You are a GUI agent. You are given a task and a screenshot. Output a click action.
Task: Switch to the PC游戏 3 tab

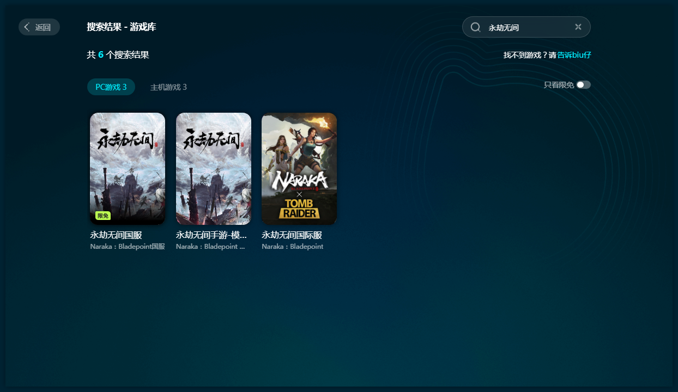[111, 87]
